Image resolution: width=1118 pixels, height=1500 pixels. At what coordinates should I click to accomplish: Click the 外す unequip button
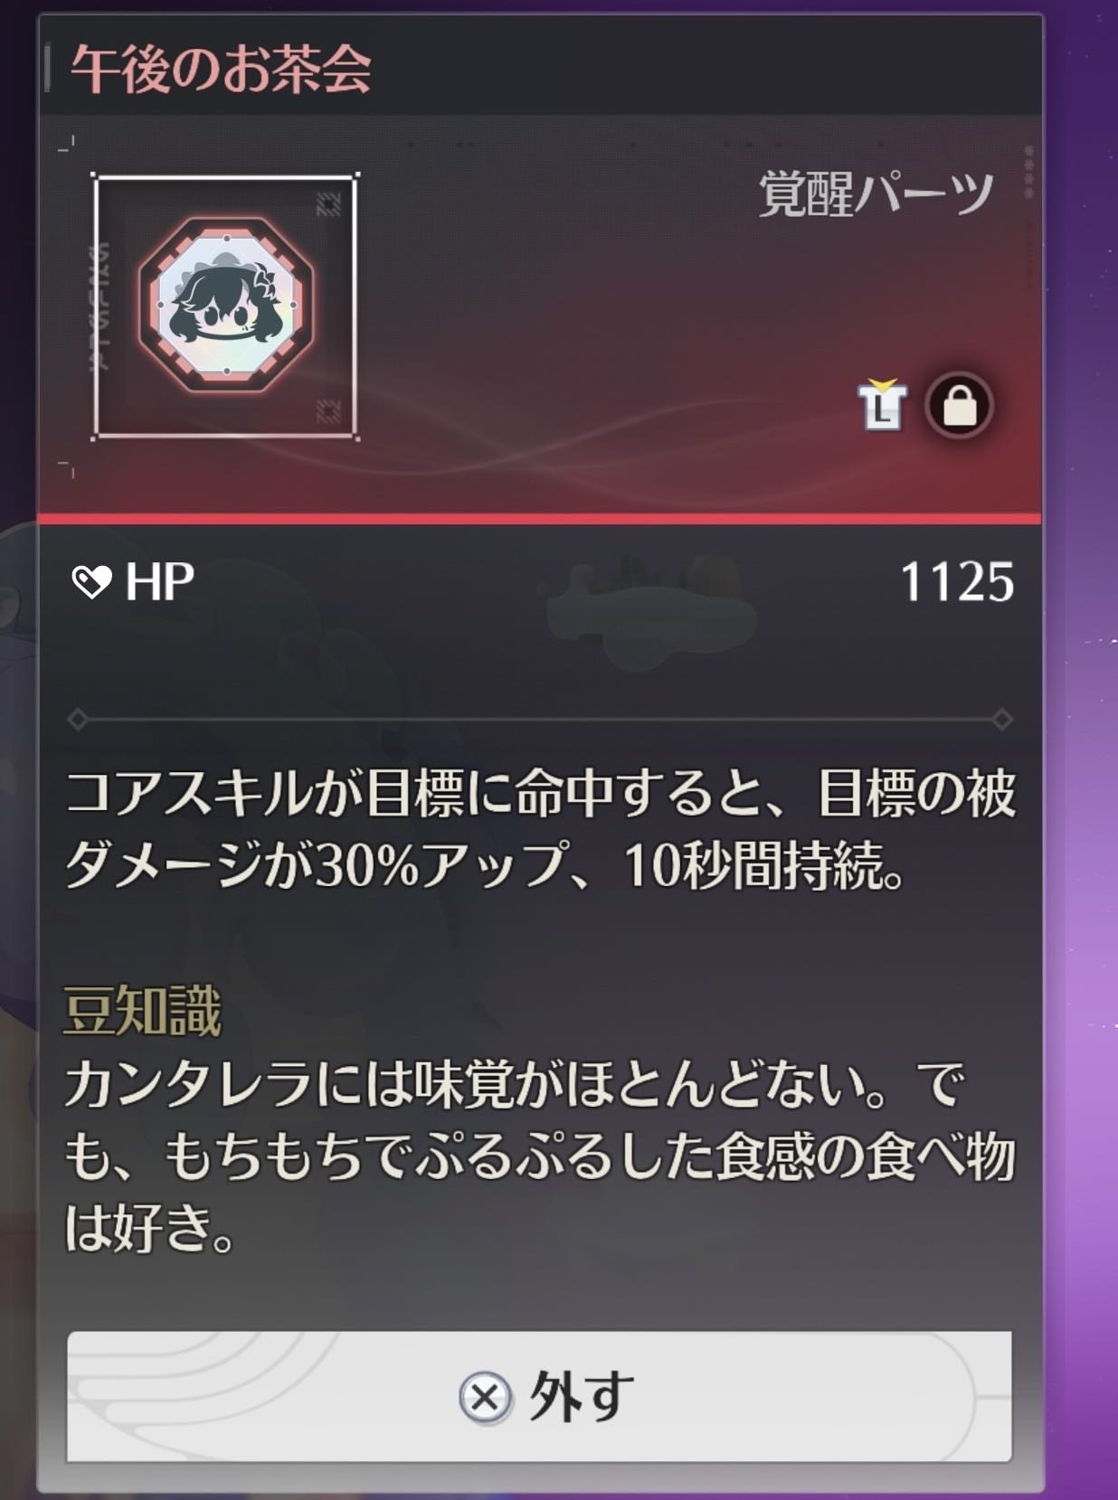coord(539,1396)
